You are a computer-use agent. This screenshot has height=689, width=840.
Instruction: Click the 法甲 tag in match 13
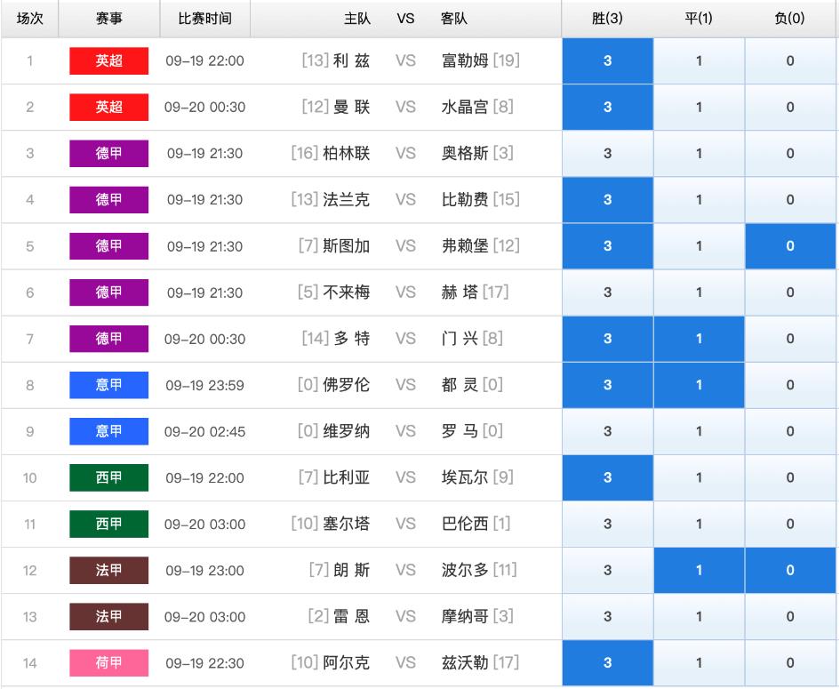click(108, 617)
